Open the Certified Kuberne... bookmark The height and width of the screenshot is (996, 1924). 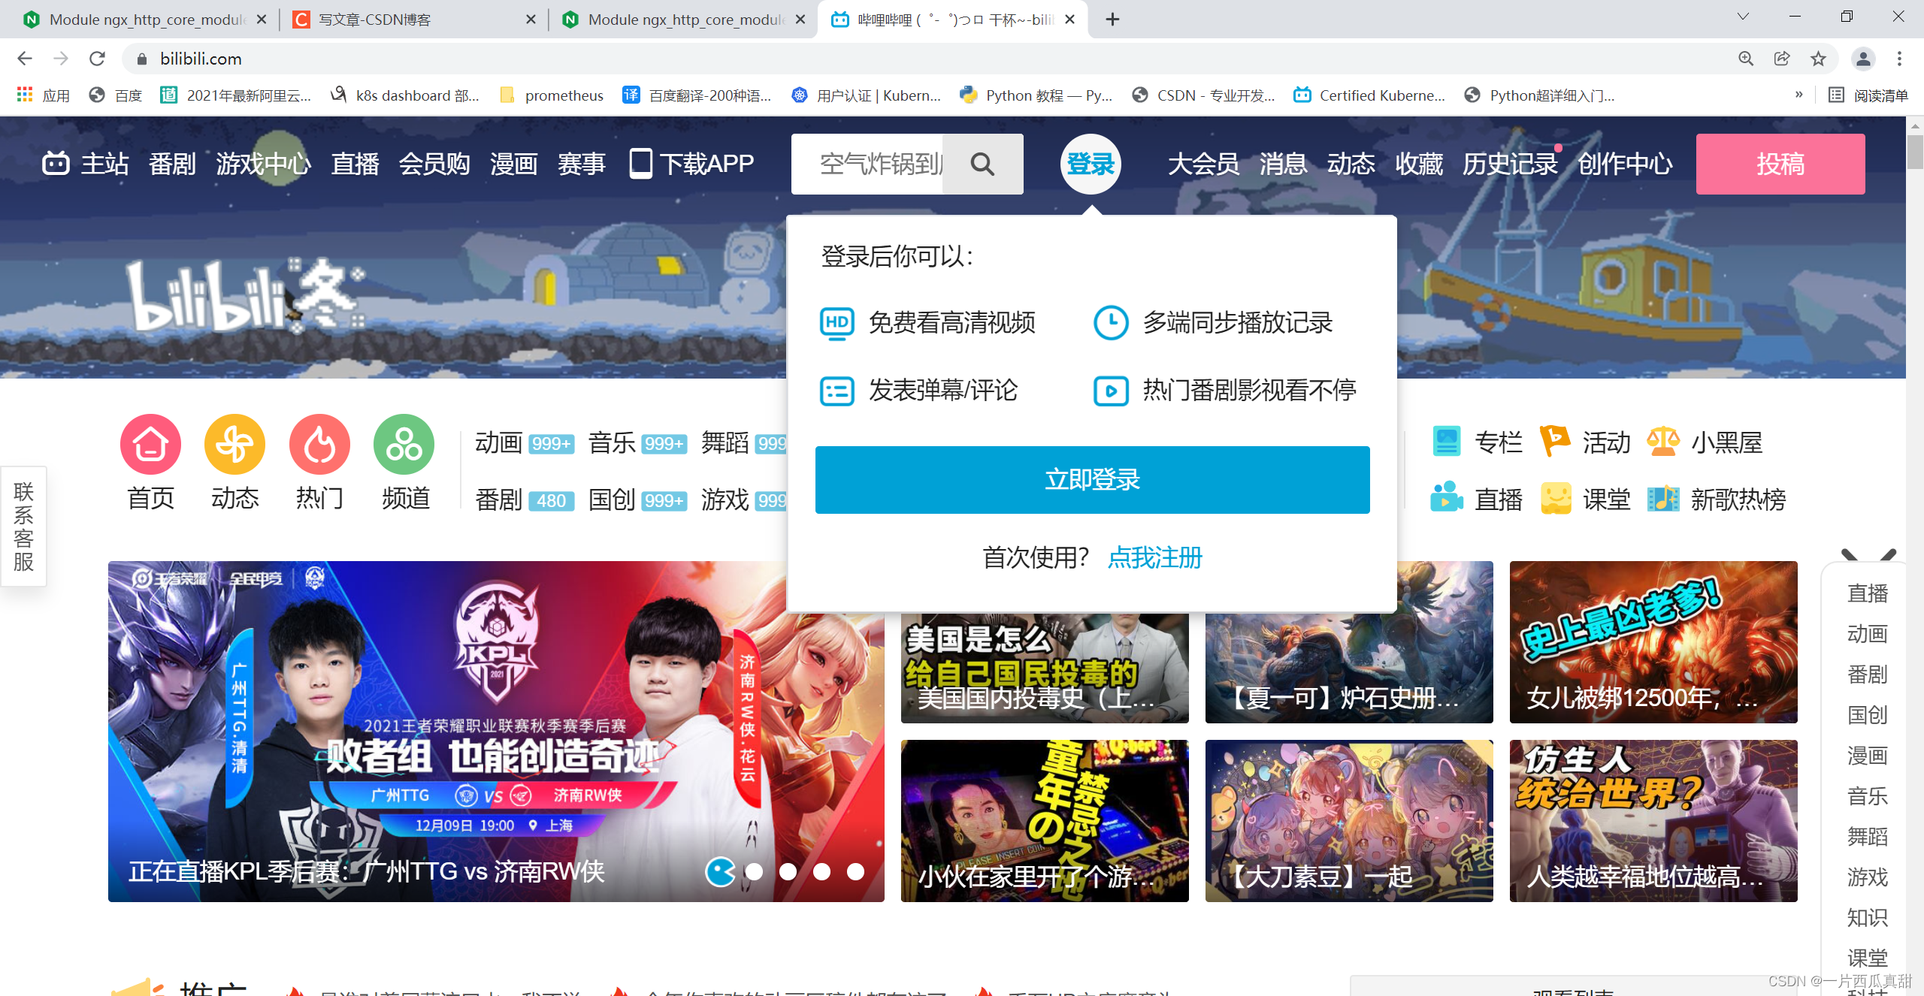coord(1369,95)
